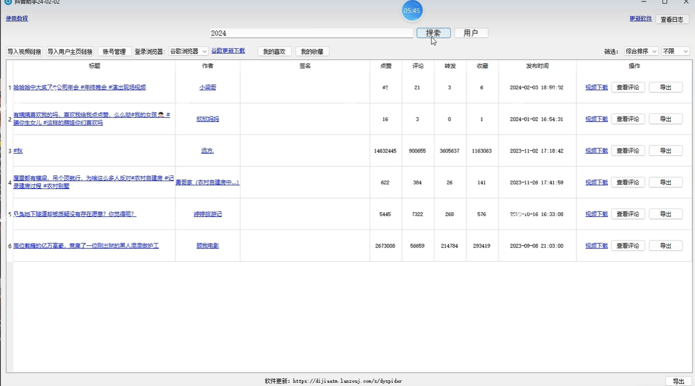Image resolution: width=695 pixels, height=386 pixels.
Task: Click 视频下载 for 顾我电影 row
Action: (597, 246)
